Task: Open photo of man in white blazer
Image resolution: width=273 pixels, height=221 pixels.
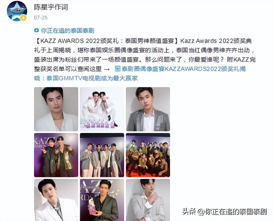Action: pyautogui.click(x=56, y=109)
